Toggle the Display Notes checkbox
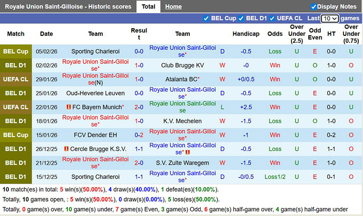 [x=314, y=7]
